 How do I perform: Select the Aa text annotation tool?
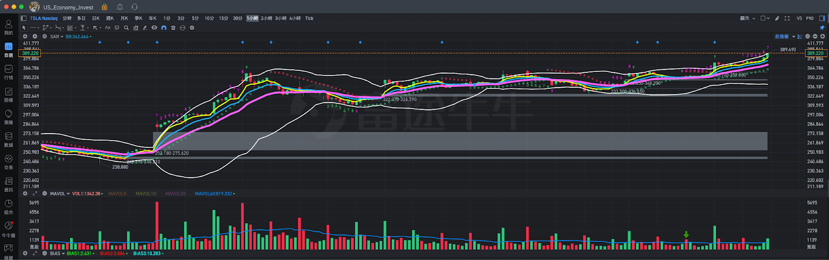click(x=107, y=27)
